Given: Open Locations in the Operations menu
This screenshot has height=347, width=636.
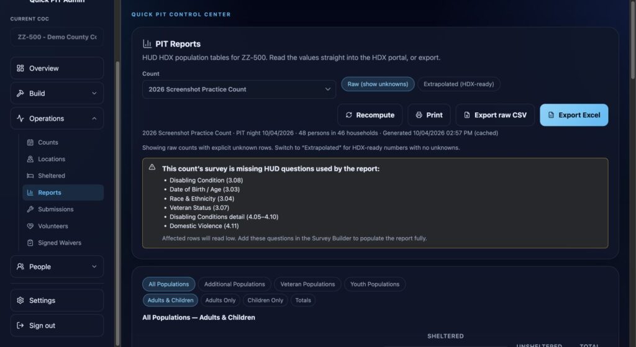Looking at the screenshot, I should (63, 159).
